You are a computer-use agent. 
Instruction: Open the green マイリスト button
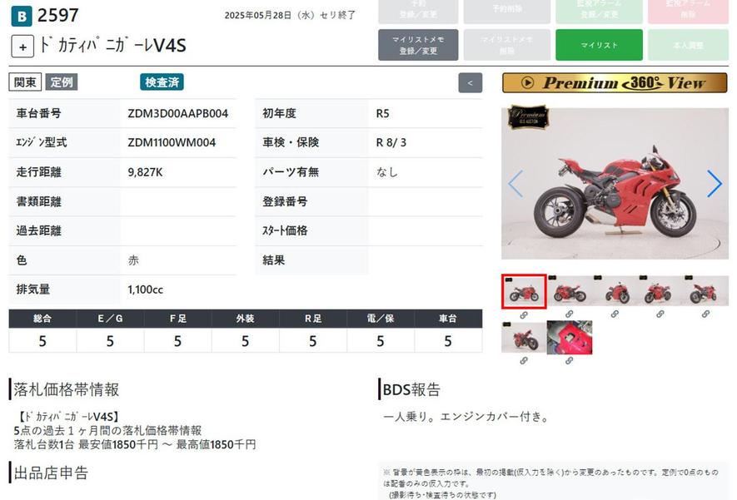599,45
